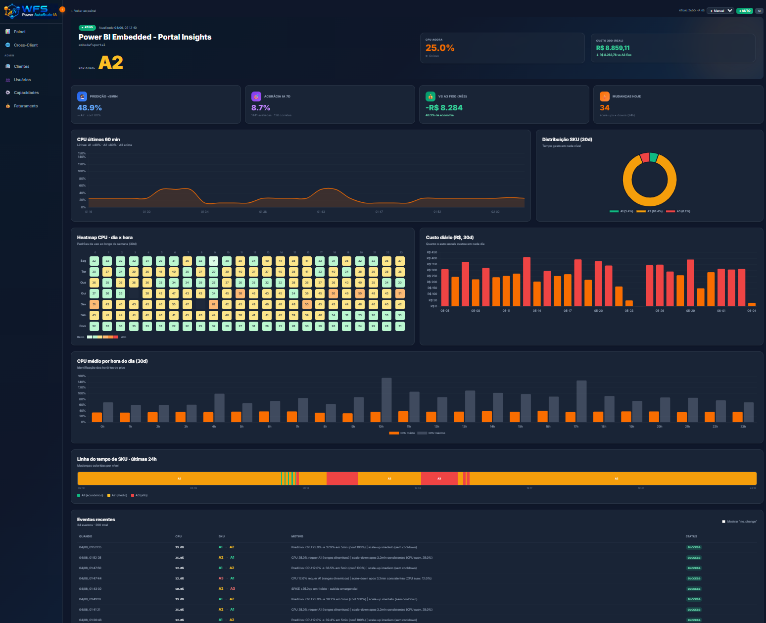Viewport: 766px width, 623px height.
Task: Click the WFS Power AutoScale IA logo
Action: pos(31,11)
